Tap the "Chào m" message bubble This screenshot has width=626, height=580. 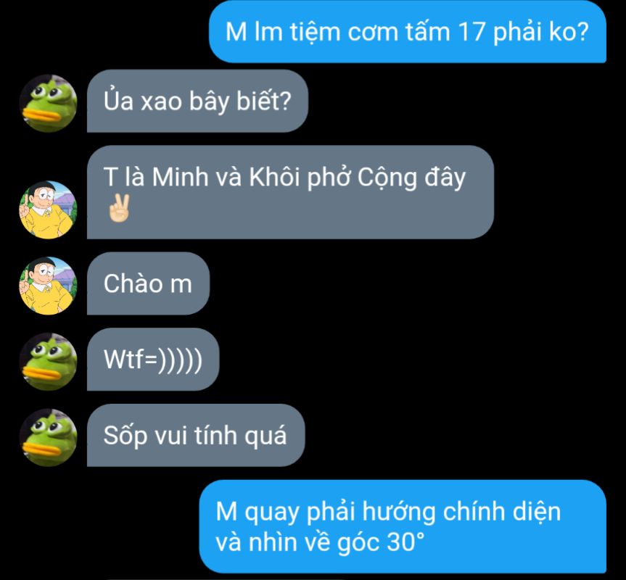click(x=148, y=283)
